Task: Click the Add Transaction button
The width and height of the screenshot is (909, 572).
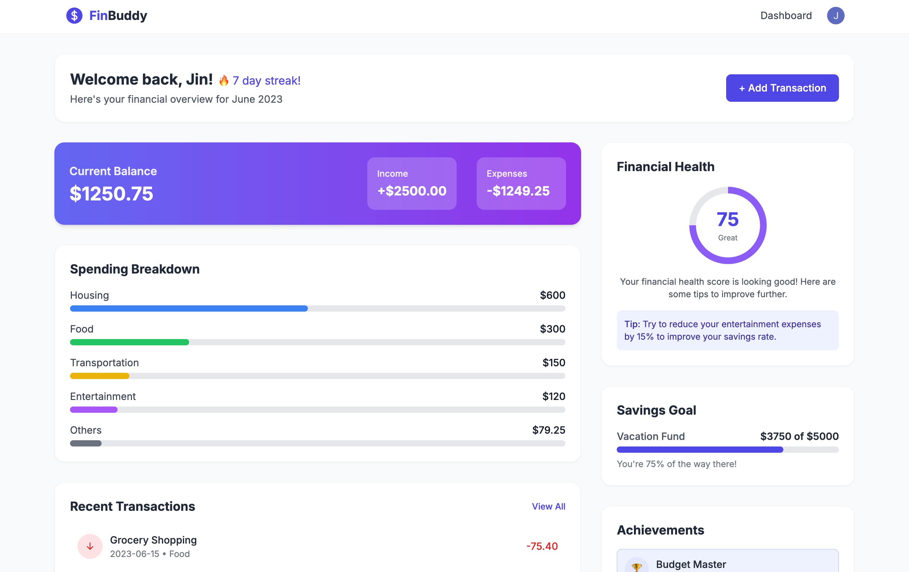Action: (782, 88)
